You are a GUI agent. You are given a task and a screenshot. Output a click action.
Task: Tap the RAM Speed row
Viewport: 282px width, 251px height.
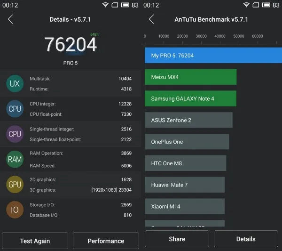click(x=80, y=166)
